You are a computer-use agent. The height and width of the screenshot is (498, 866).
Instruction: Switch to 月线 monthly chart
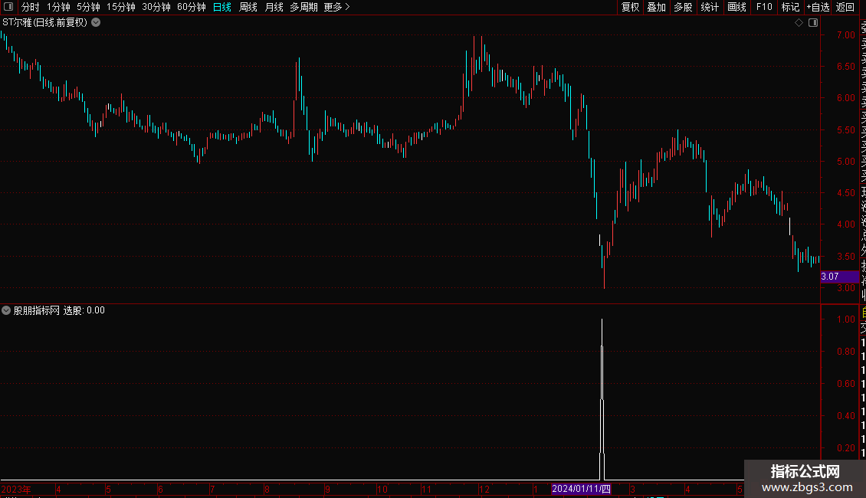(x=274, y=7)
